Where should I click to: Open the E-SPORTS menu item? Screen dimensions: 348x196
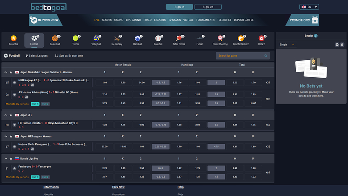point(160,20)
